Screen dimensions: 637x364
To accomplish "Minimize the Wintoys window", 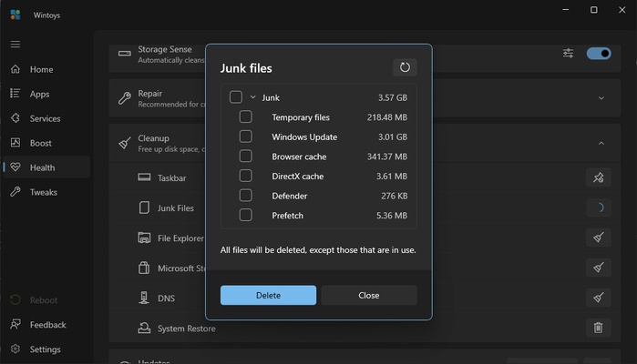I will [566, 10].
